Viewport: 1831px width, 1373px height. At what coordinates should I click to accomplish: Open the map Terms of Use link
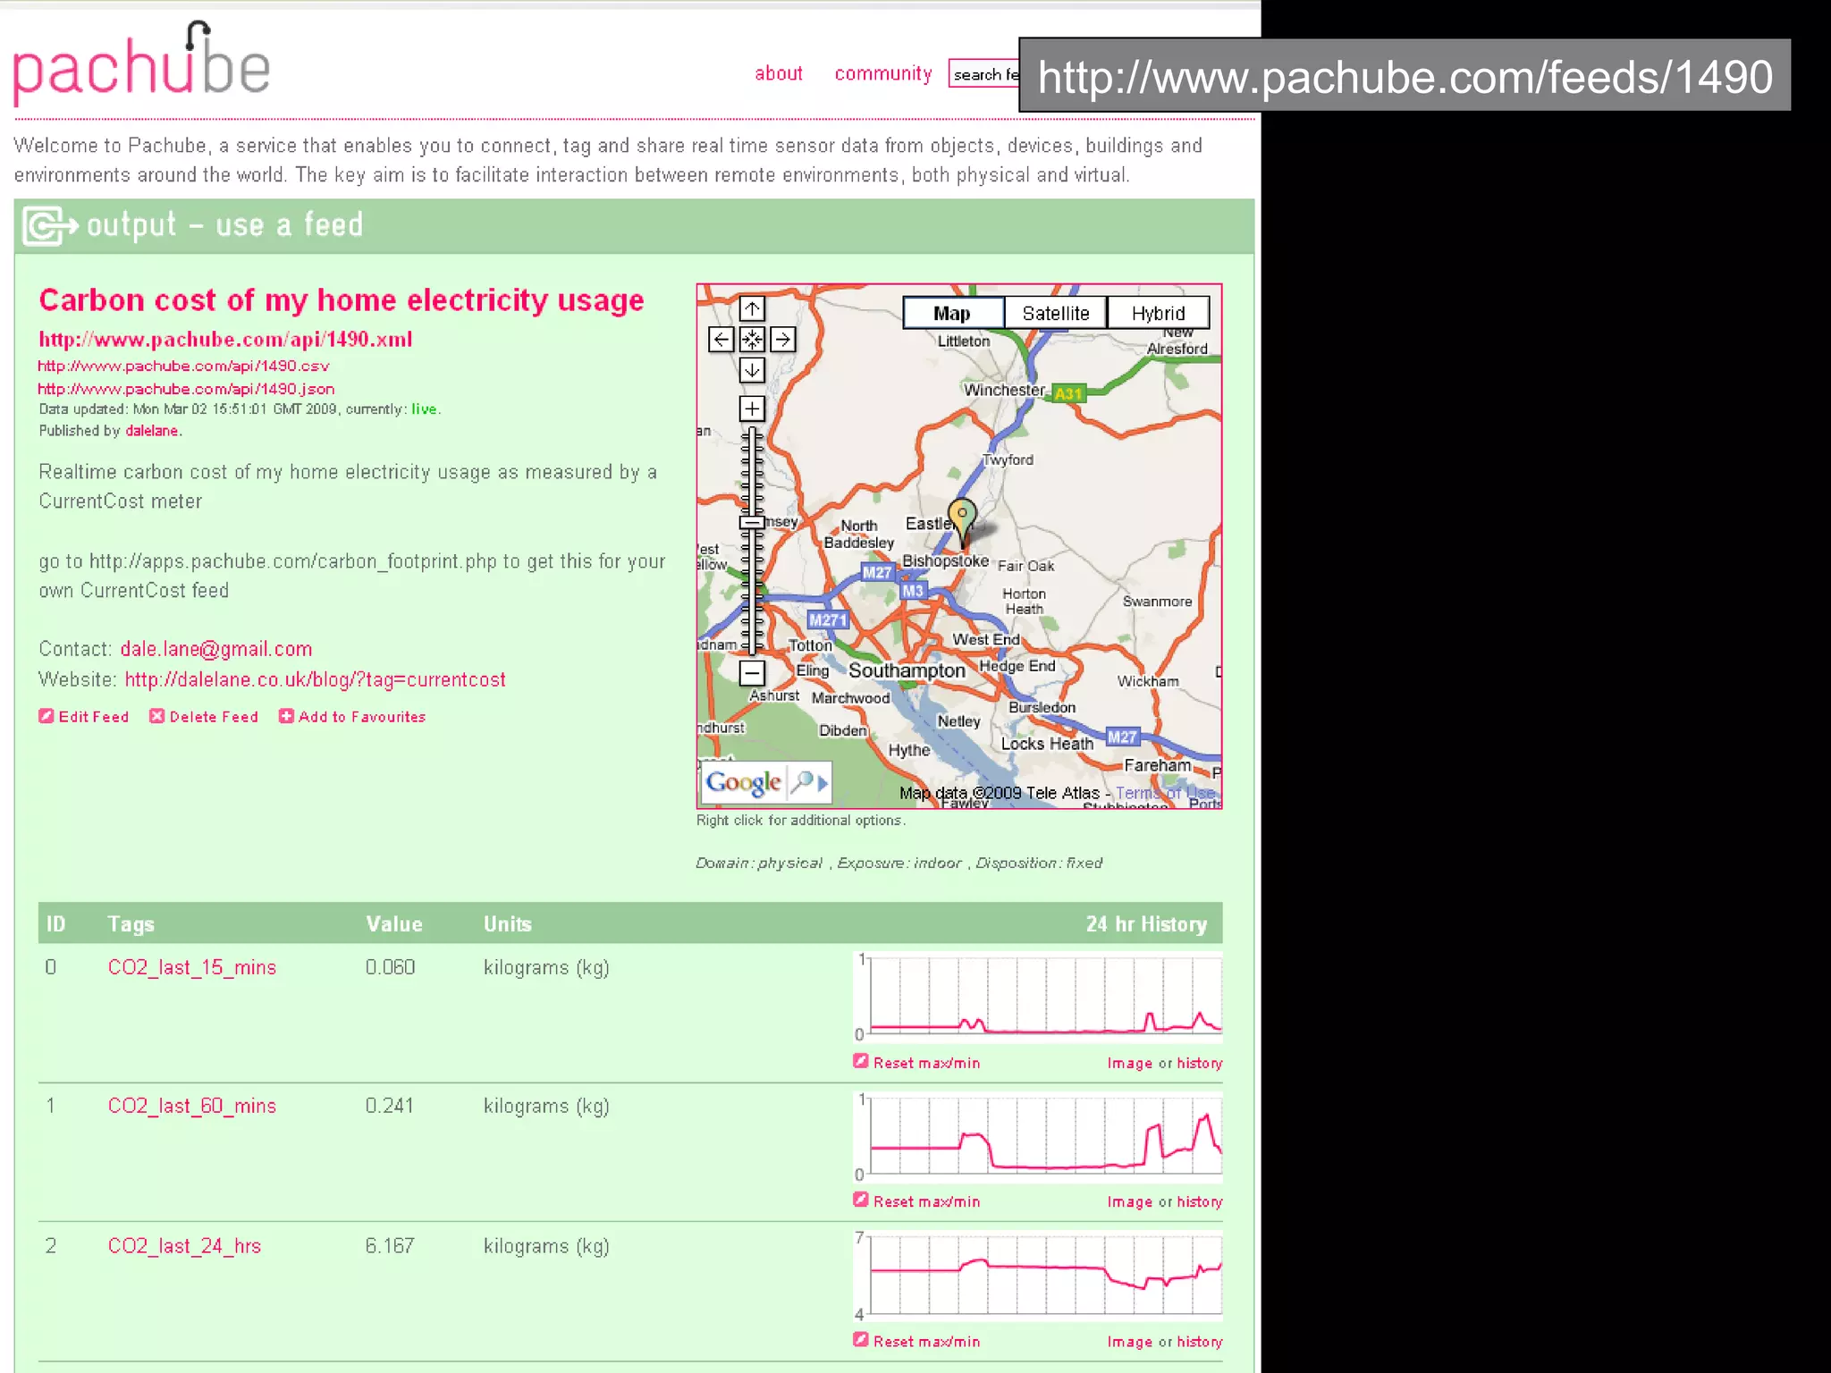(1166, 793)
